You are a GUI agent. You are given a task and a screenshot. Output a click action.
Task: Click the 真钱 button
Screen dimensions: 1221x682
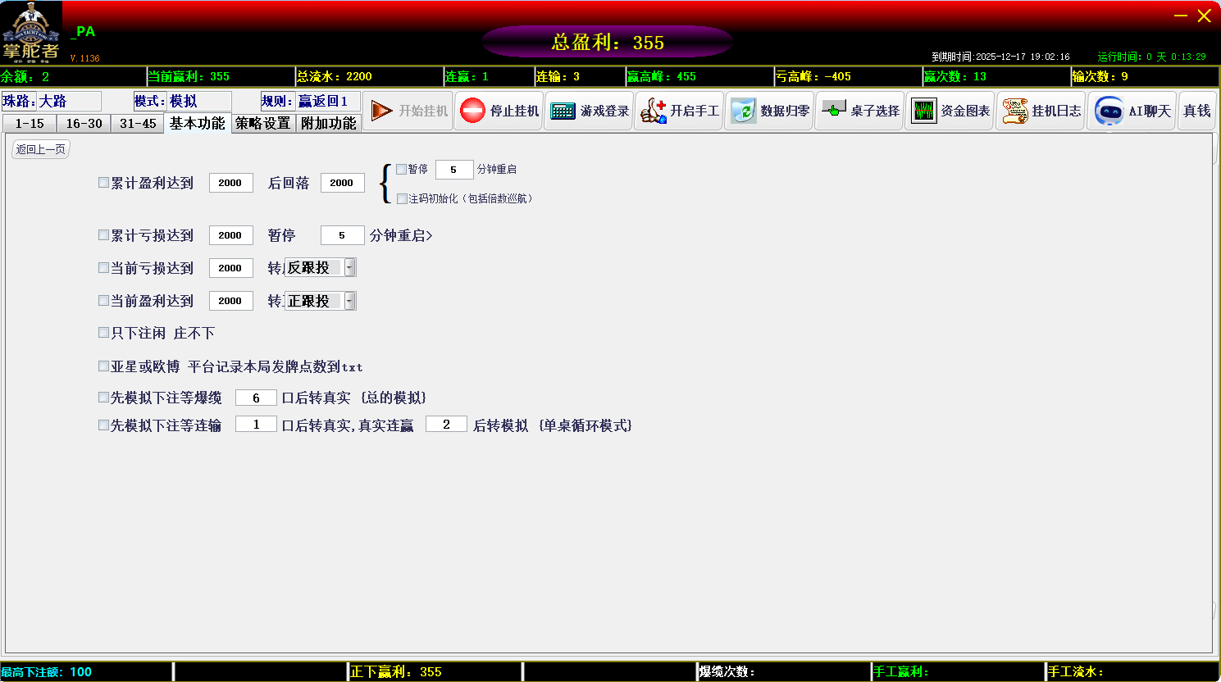coord(1197,111)
